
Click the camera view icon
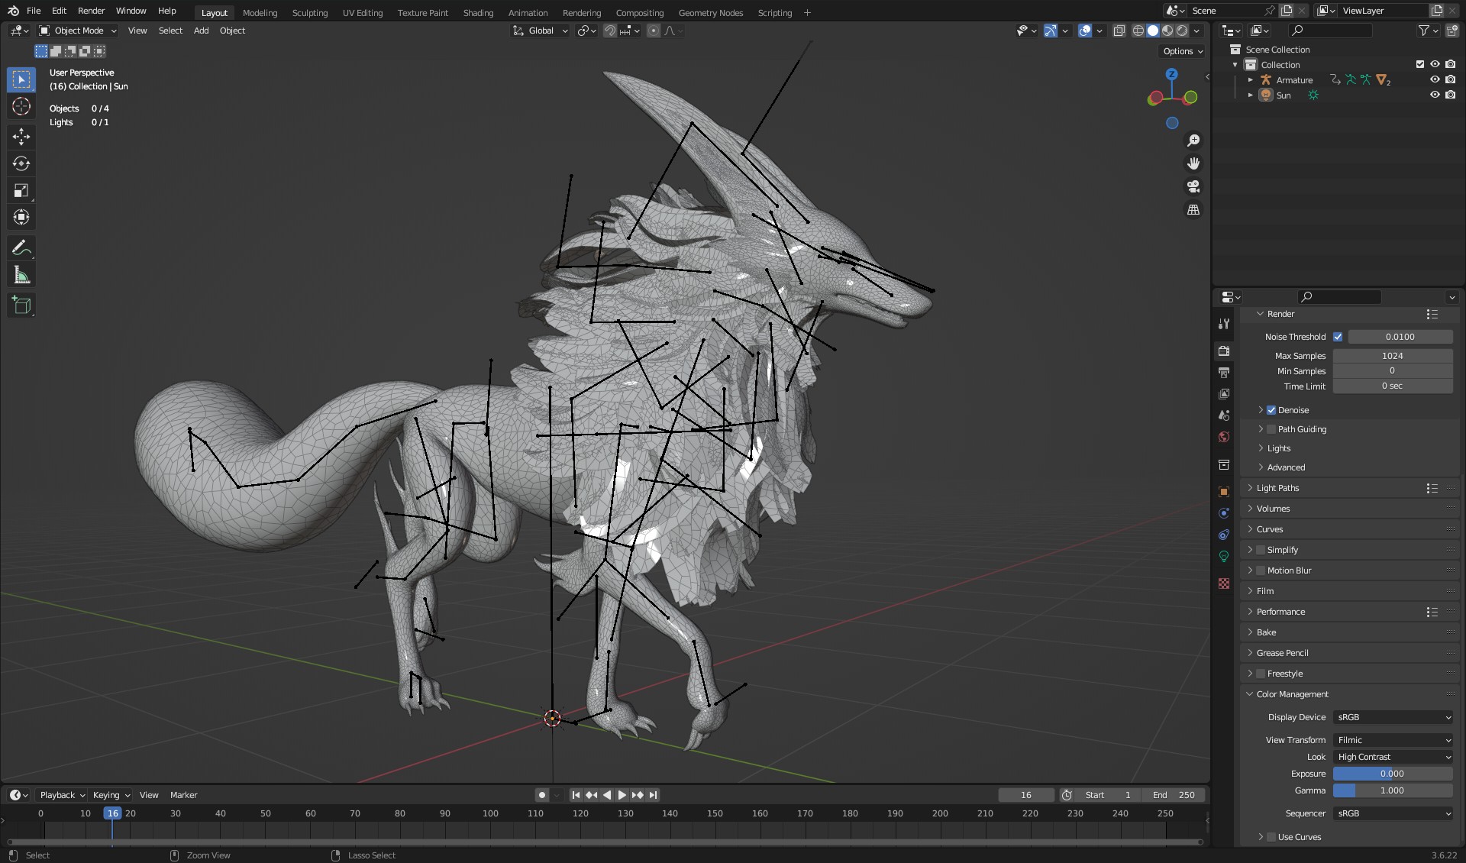coord(1193,186)
